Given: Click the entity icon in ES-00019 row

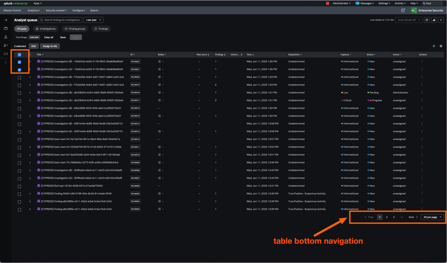Looking at the screenshot, I should point(159,85).
